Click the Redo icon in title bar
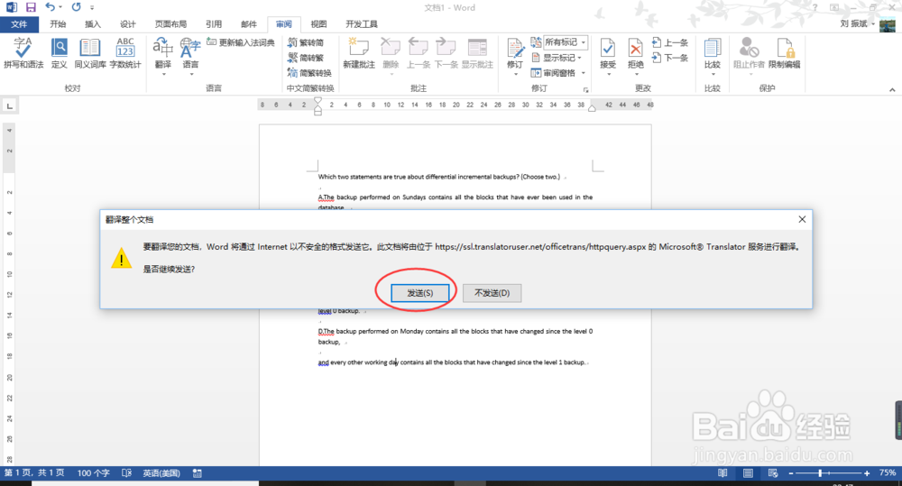Image resolution: width=902 pixels, height=486 pixels. (76, 7)
